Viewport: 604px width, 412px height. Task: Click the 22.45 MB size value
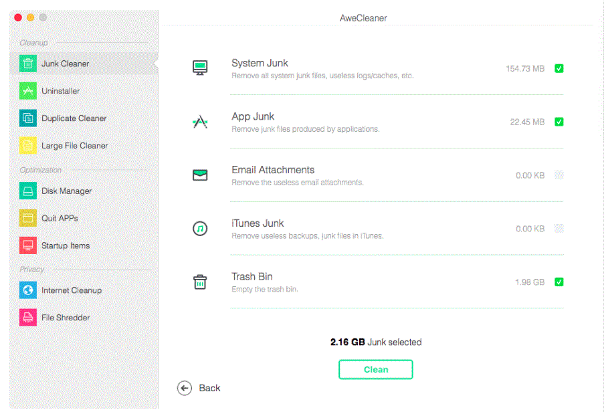pyautogui.click(x=527, y=122)
